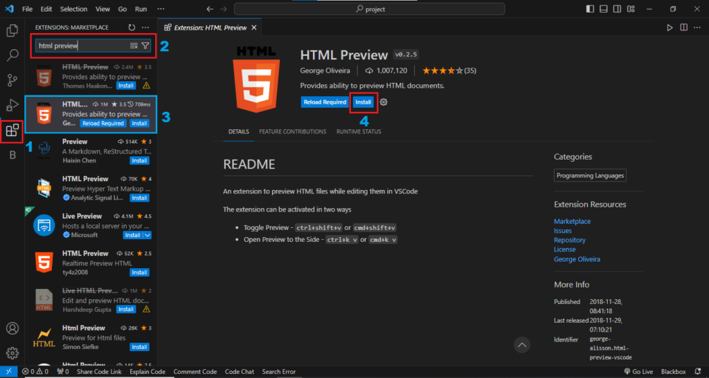
Task: Open the Accounts icon in activity bar
Action: (12, 328)
